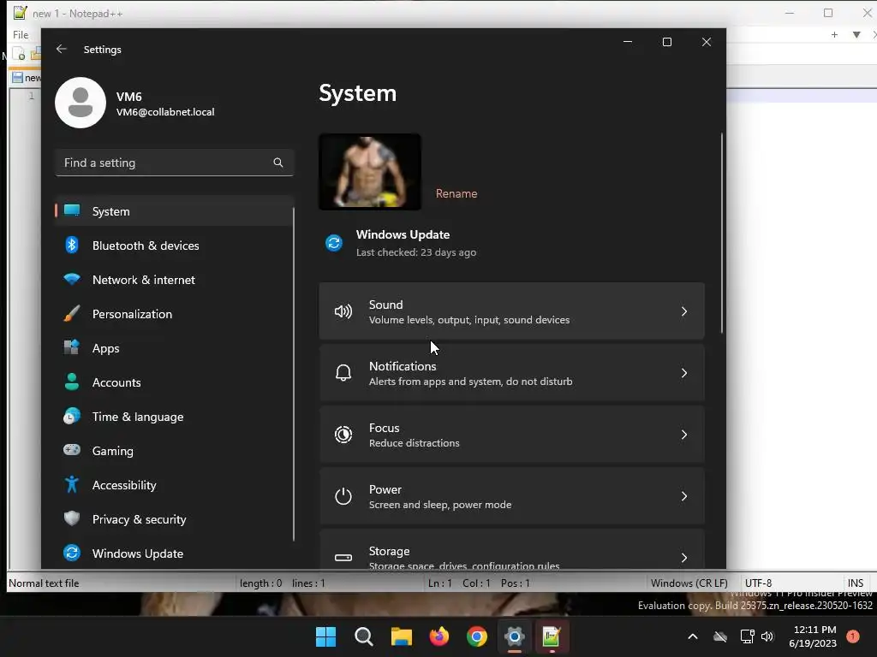Open the notification badge in tray

[853, 636]
